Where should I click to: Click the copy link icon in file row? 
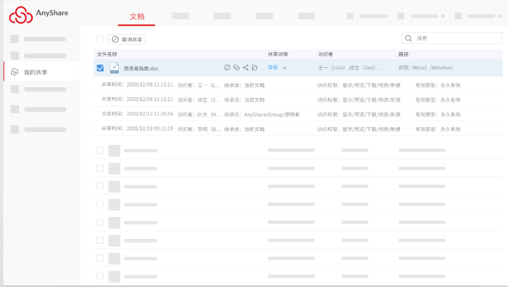click(236, 67)
